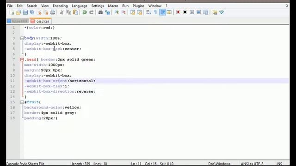The height and width of the screenshot is (166, 296).
Task: Collapse the #fruit rule fold marker
Action: coord(22,102)
